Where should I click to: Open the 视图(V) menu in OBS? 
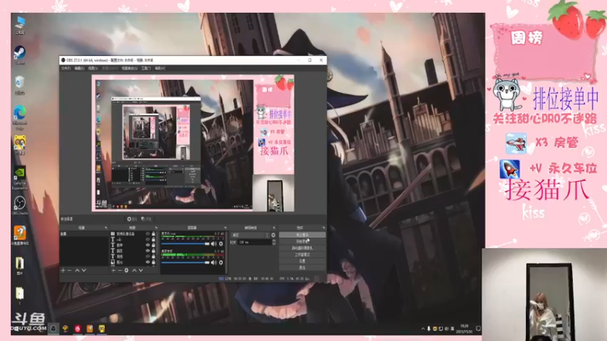tap(93, 68)
